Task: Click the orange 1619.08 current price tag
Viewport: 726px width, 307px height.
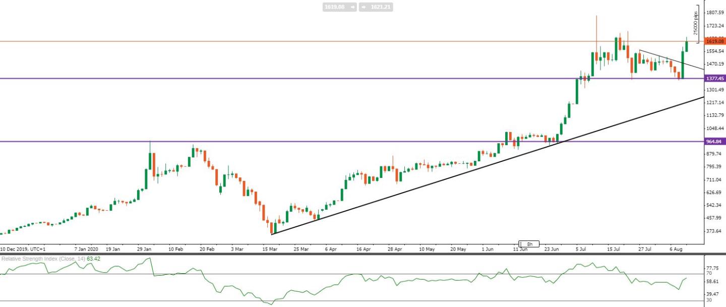Action: (714, 41)
